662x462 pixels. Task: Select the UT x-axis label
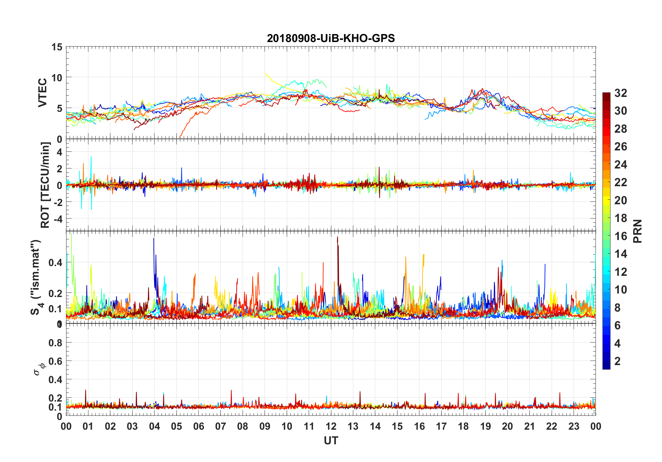pos(331,440)
